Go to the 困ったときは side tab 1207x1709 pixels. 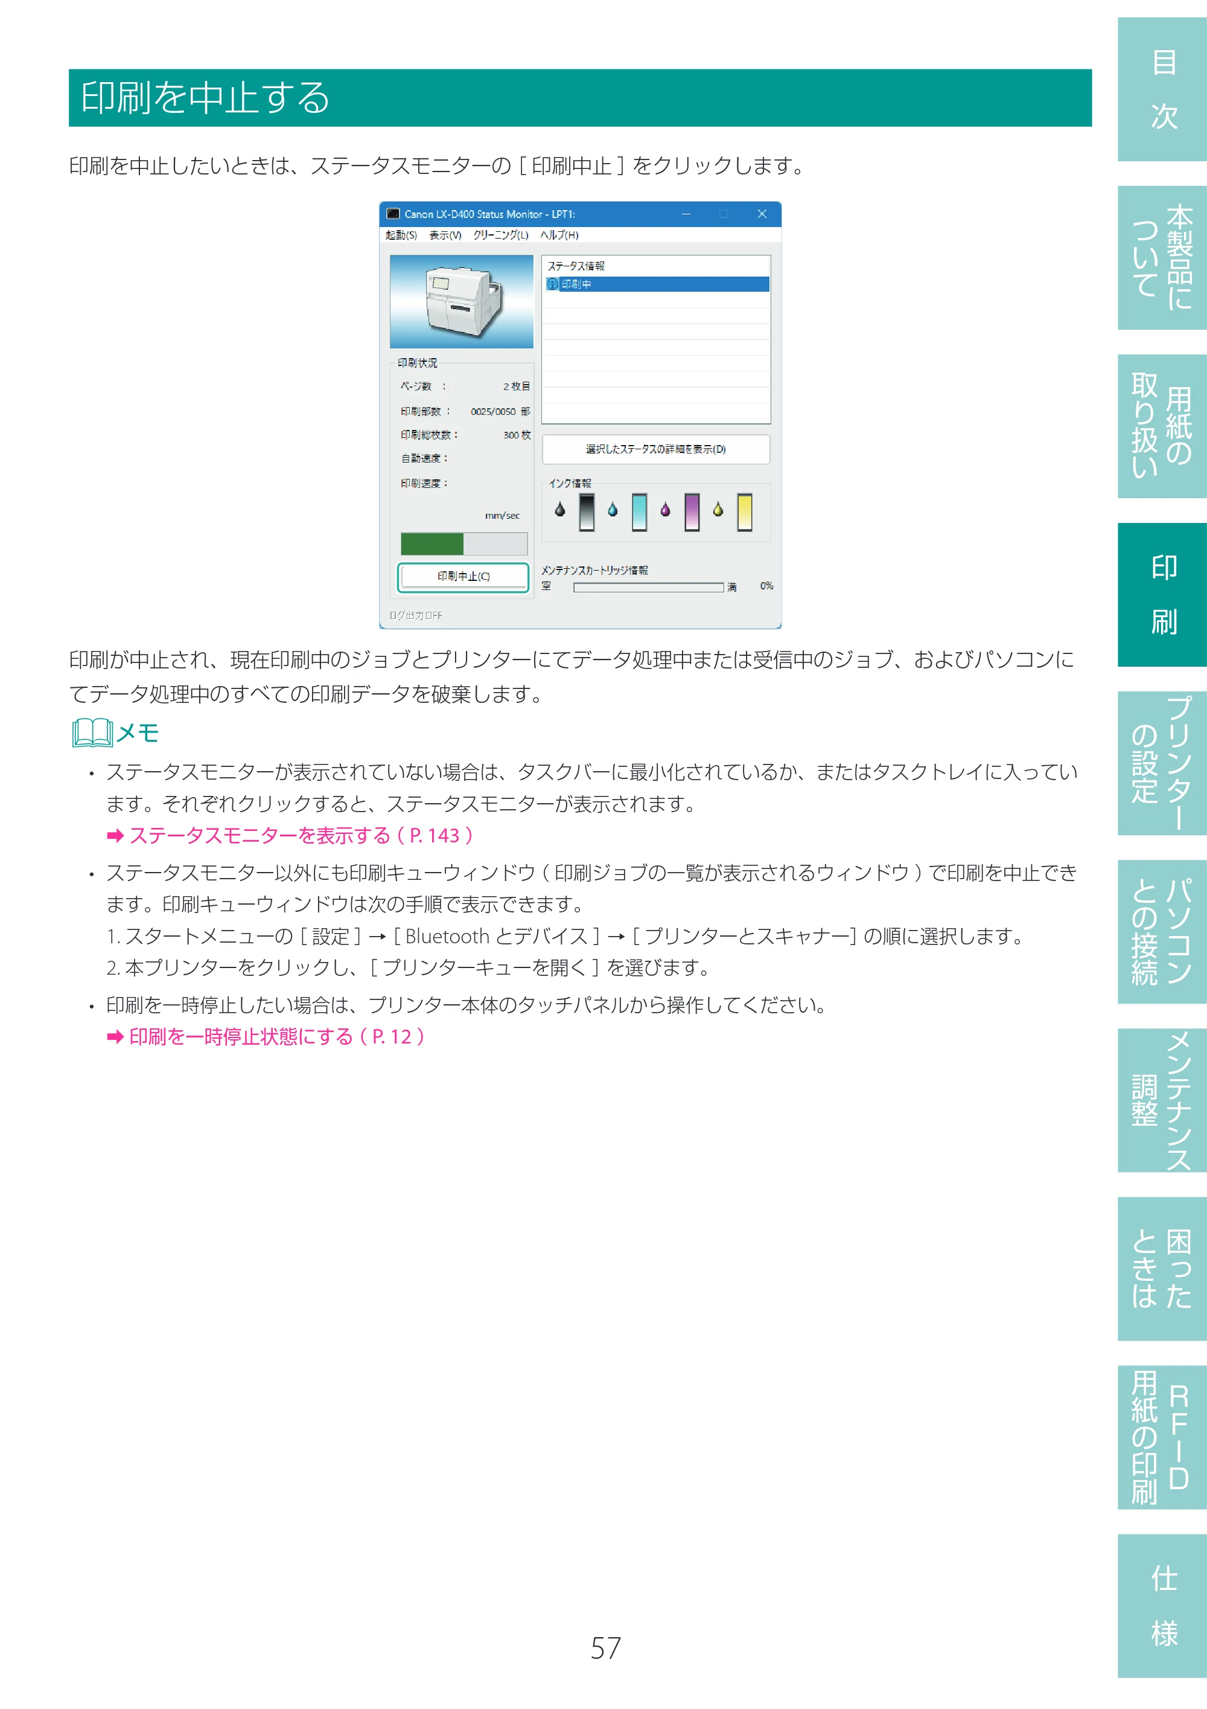pos(1162,1268)
